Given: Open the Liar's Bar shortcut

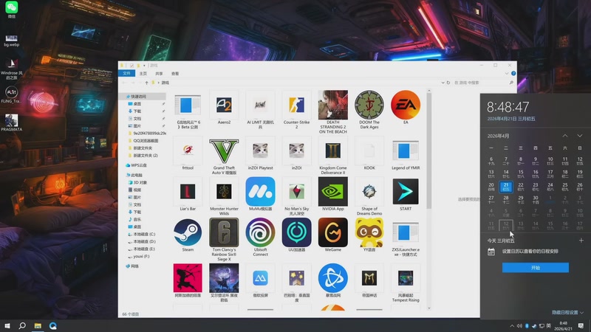Looking at the screenshot, I should click(x=188, y=194).
